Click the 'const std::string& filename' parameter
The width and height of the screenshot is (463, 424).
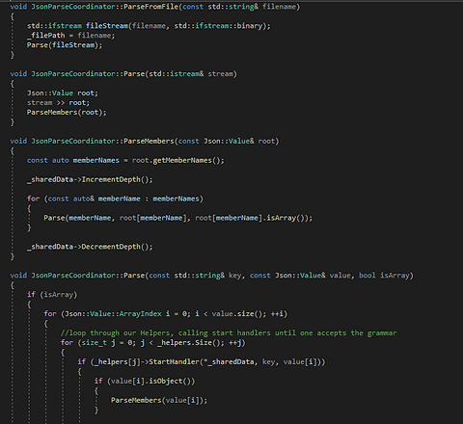tap(239, 7)
